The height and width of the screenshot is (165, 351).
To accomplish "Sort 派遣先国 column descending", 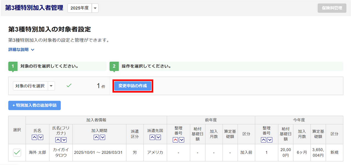I will 158,137.
